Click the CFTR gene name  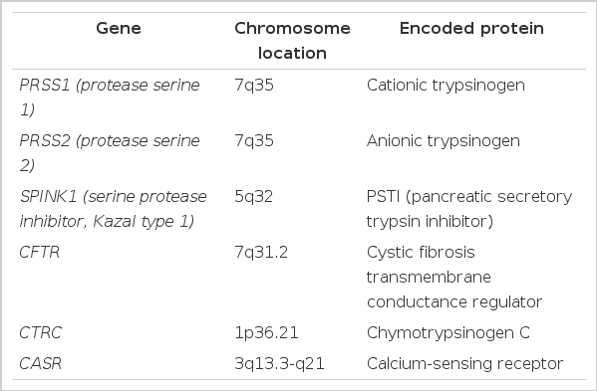coord(40,253)
